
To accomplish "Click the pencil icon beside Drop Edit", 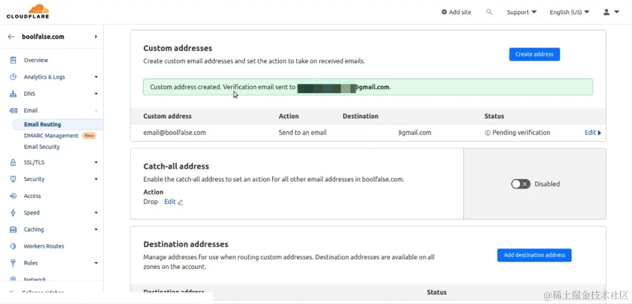I will [180, 202].
